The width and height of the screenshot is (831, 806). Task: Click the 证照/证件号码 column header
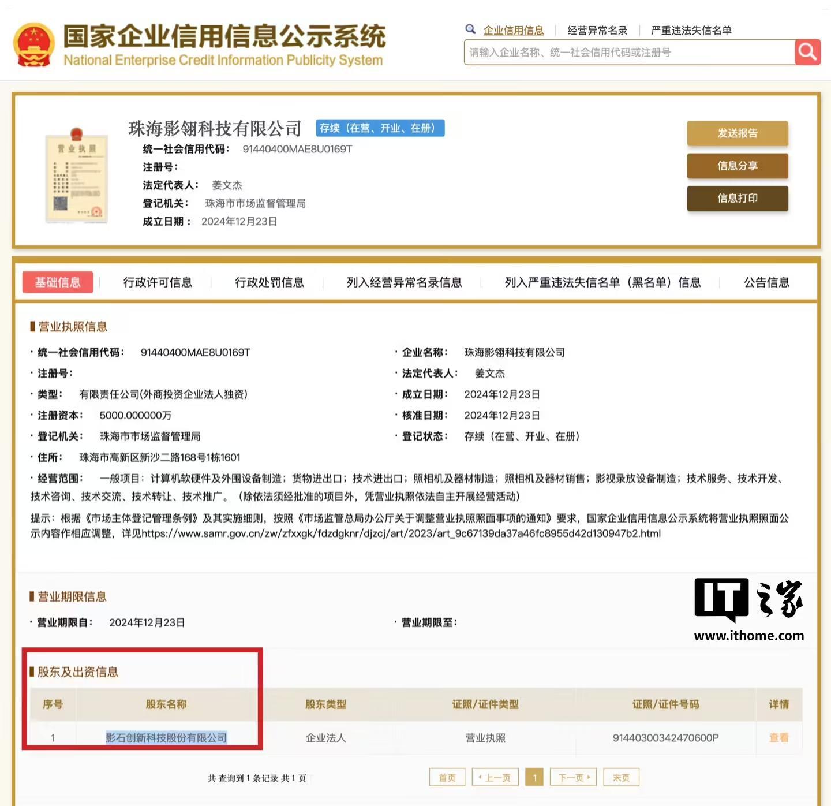tap(665, 704)
